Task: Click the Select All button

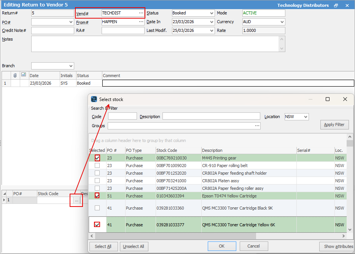Action: 103,246
